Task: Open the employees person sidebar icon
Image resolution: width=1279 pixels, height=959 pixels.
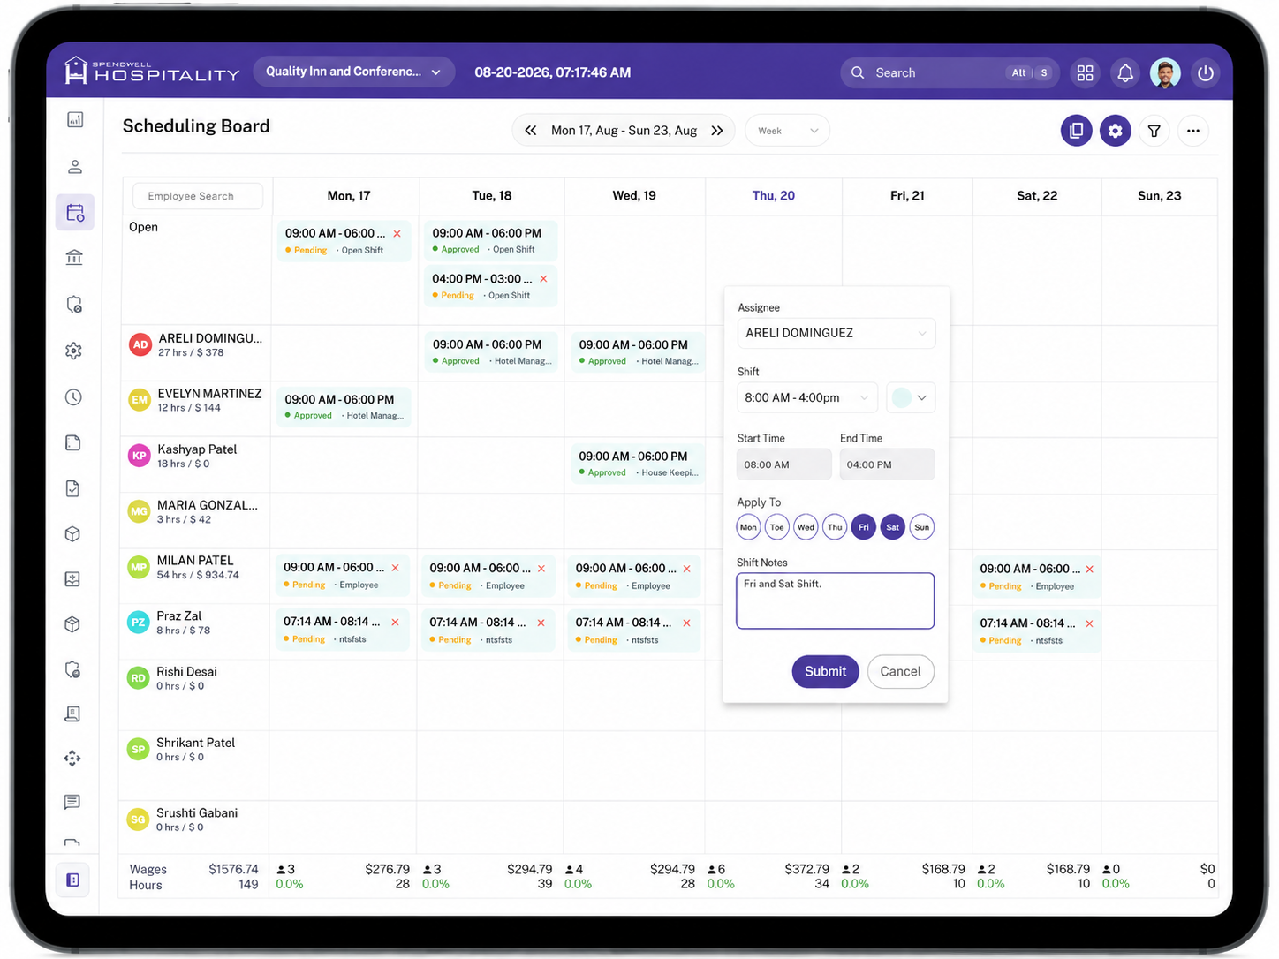Action: 75,166
